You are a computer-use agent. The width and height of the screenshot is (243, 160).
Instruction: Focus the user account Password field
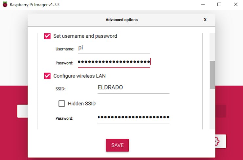pos(114,62)
